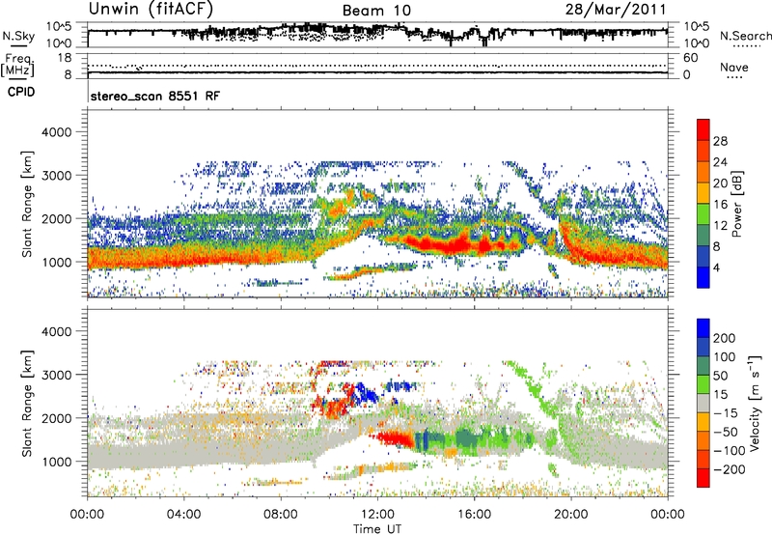Pick the red top segment of power colorbar
This screenshot has width=772, height=535.
[x=703, y=130]
